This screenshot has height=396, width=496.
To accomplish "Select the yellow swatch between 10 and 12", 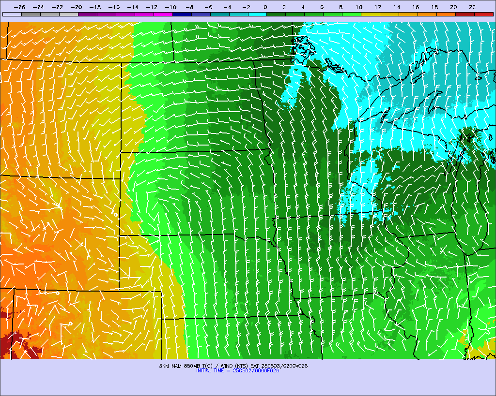I will point(371,14).
